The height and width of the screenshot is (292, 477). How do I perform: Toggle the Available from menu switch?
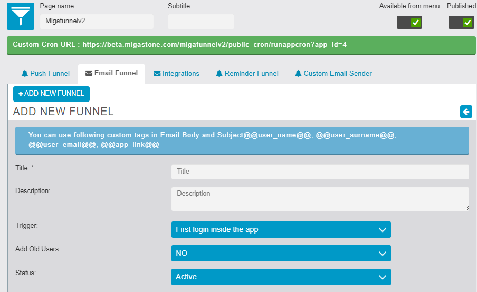click(x=410, y=22)
